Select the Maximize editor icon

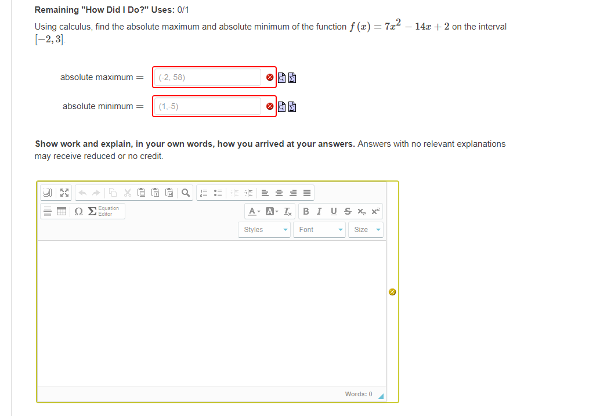click(64, 192)
